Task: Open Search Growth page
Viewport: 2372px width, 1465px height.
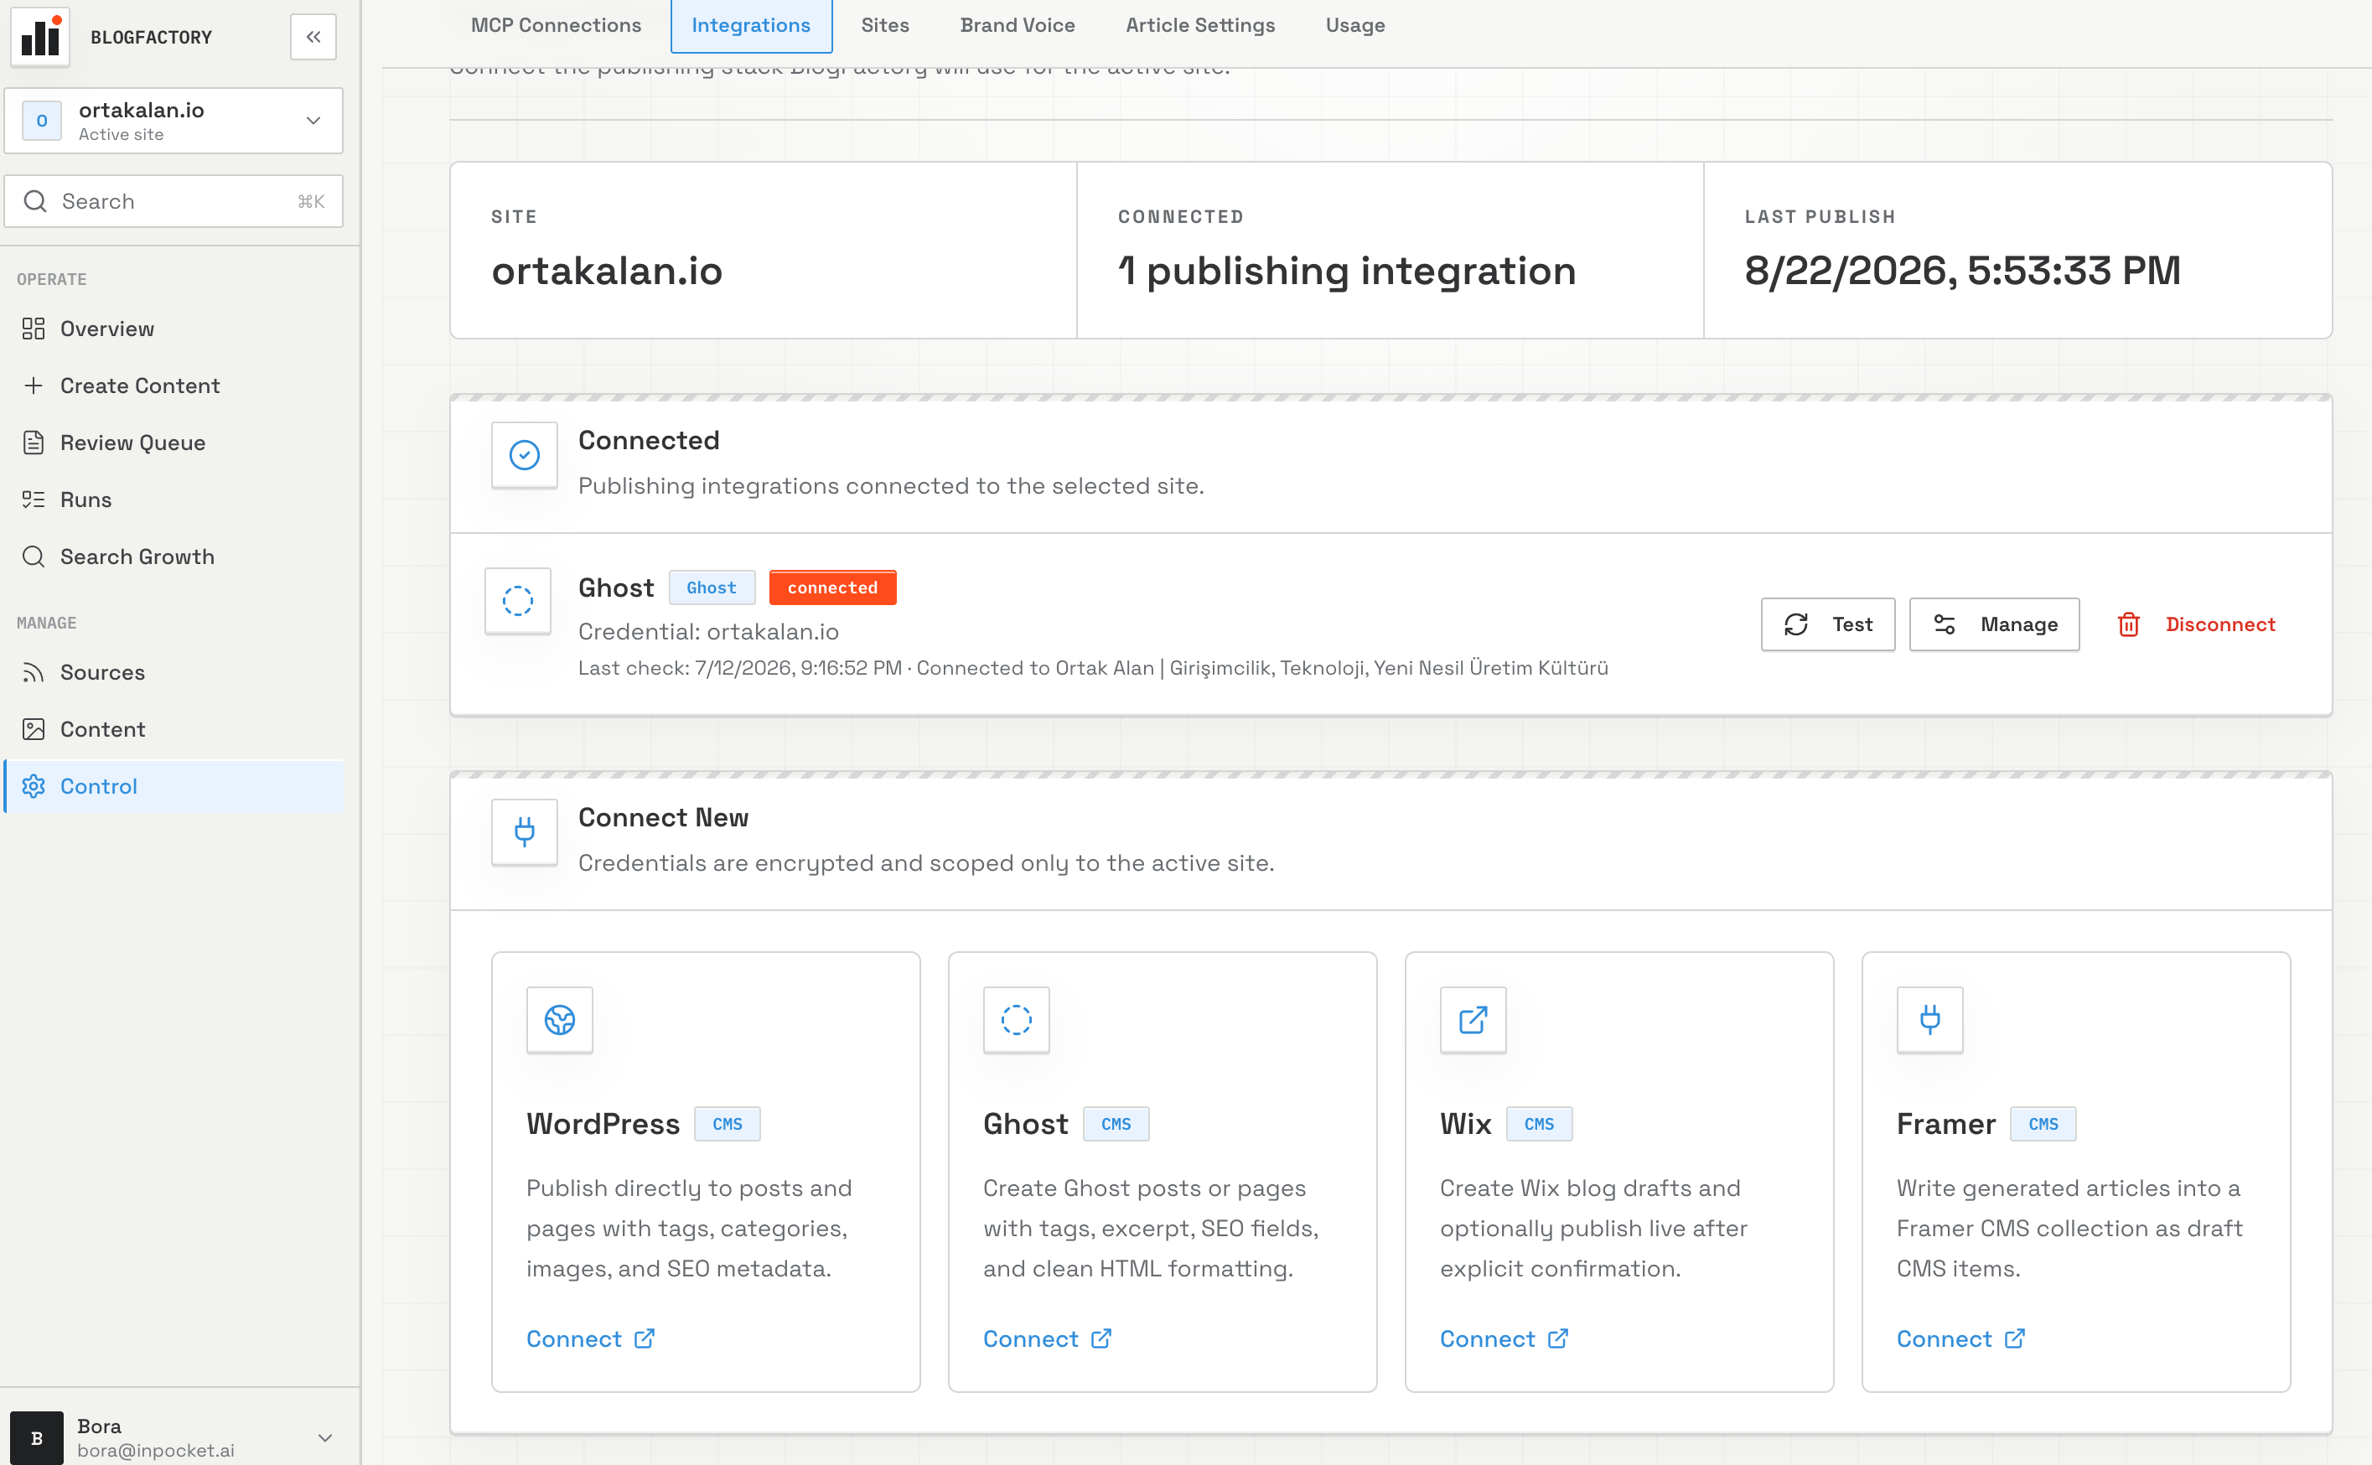Action: click(174, 556)
